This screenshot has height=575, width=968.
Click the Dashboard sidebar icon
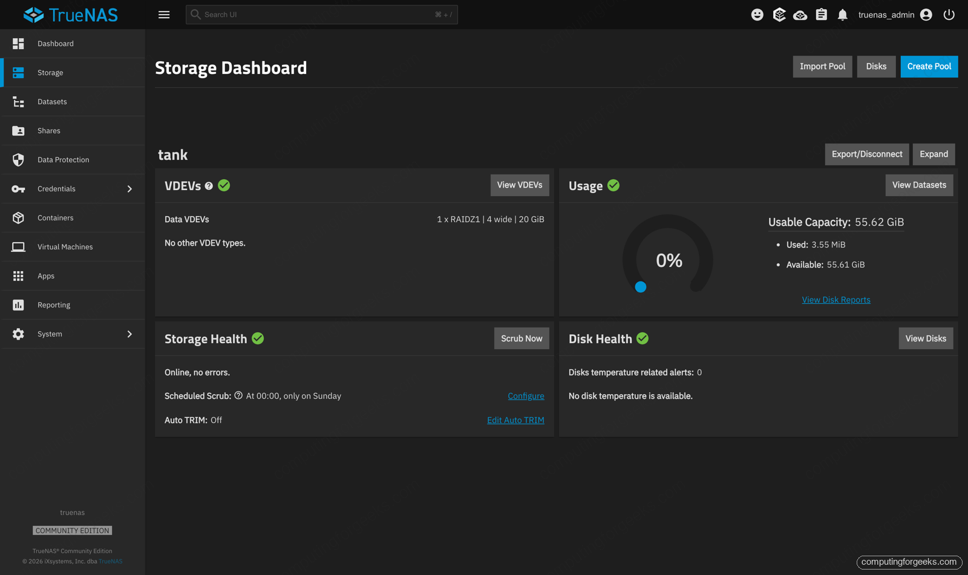pyautogui.click(x=18, y=44)
